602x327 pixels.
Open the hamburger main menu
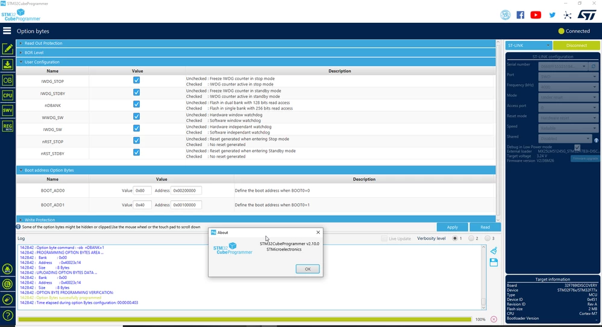pos(7,31)
